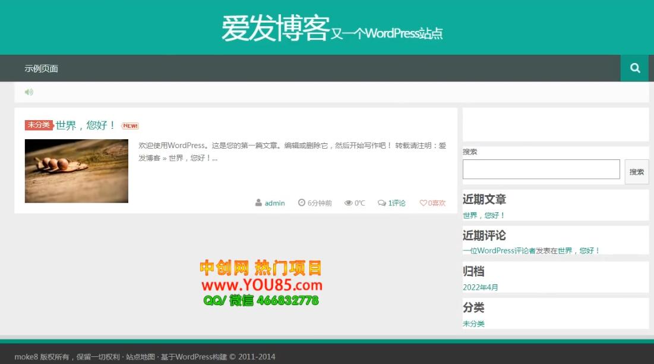Open the 2022年4月 archive link
The height and width of the screenshot is (364, 654).
[x=481, y=287]
